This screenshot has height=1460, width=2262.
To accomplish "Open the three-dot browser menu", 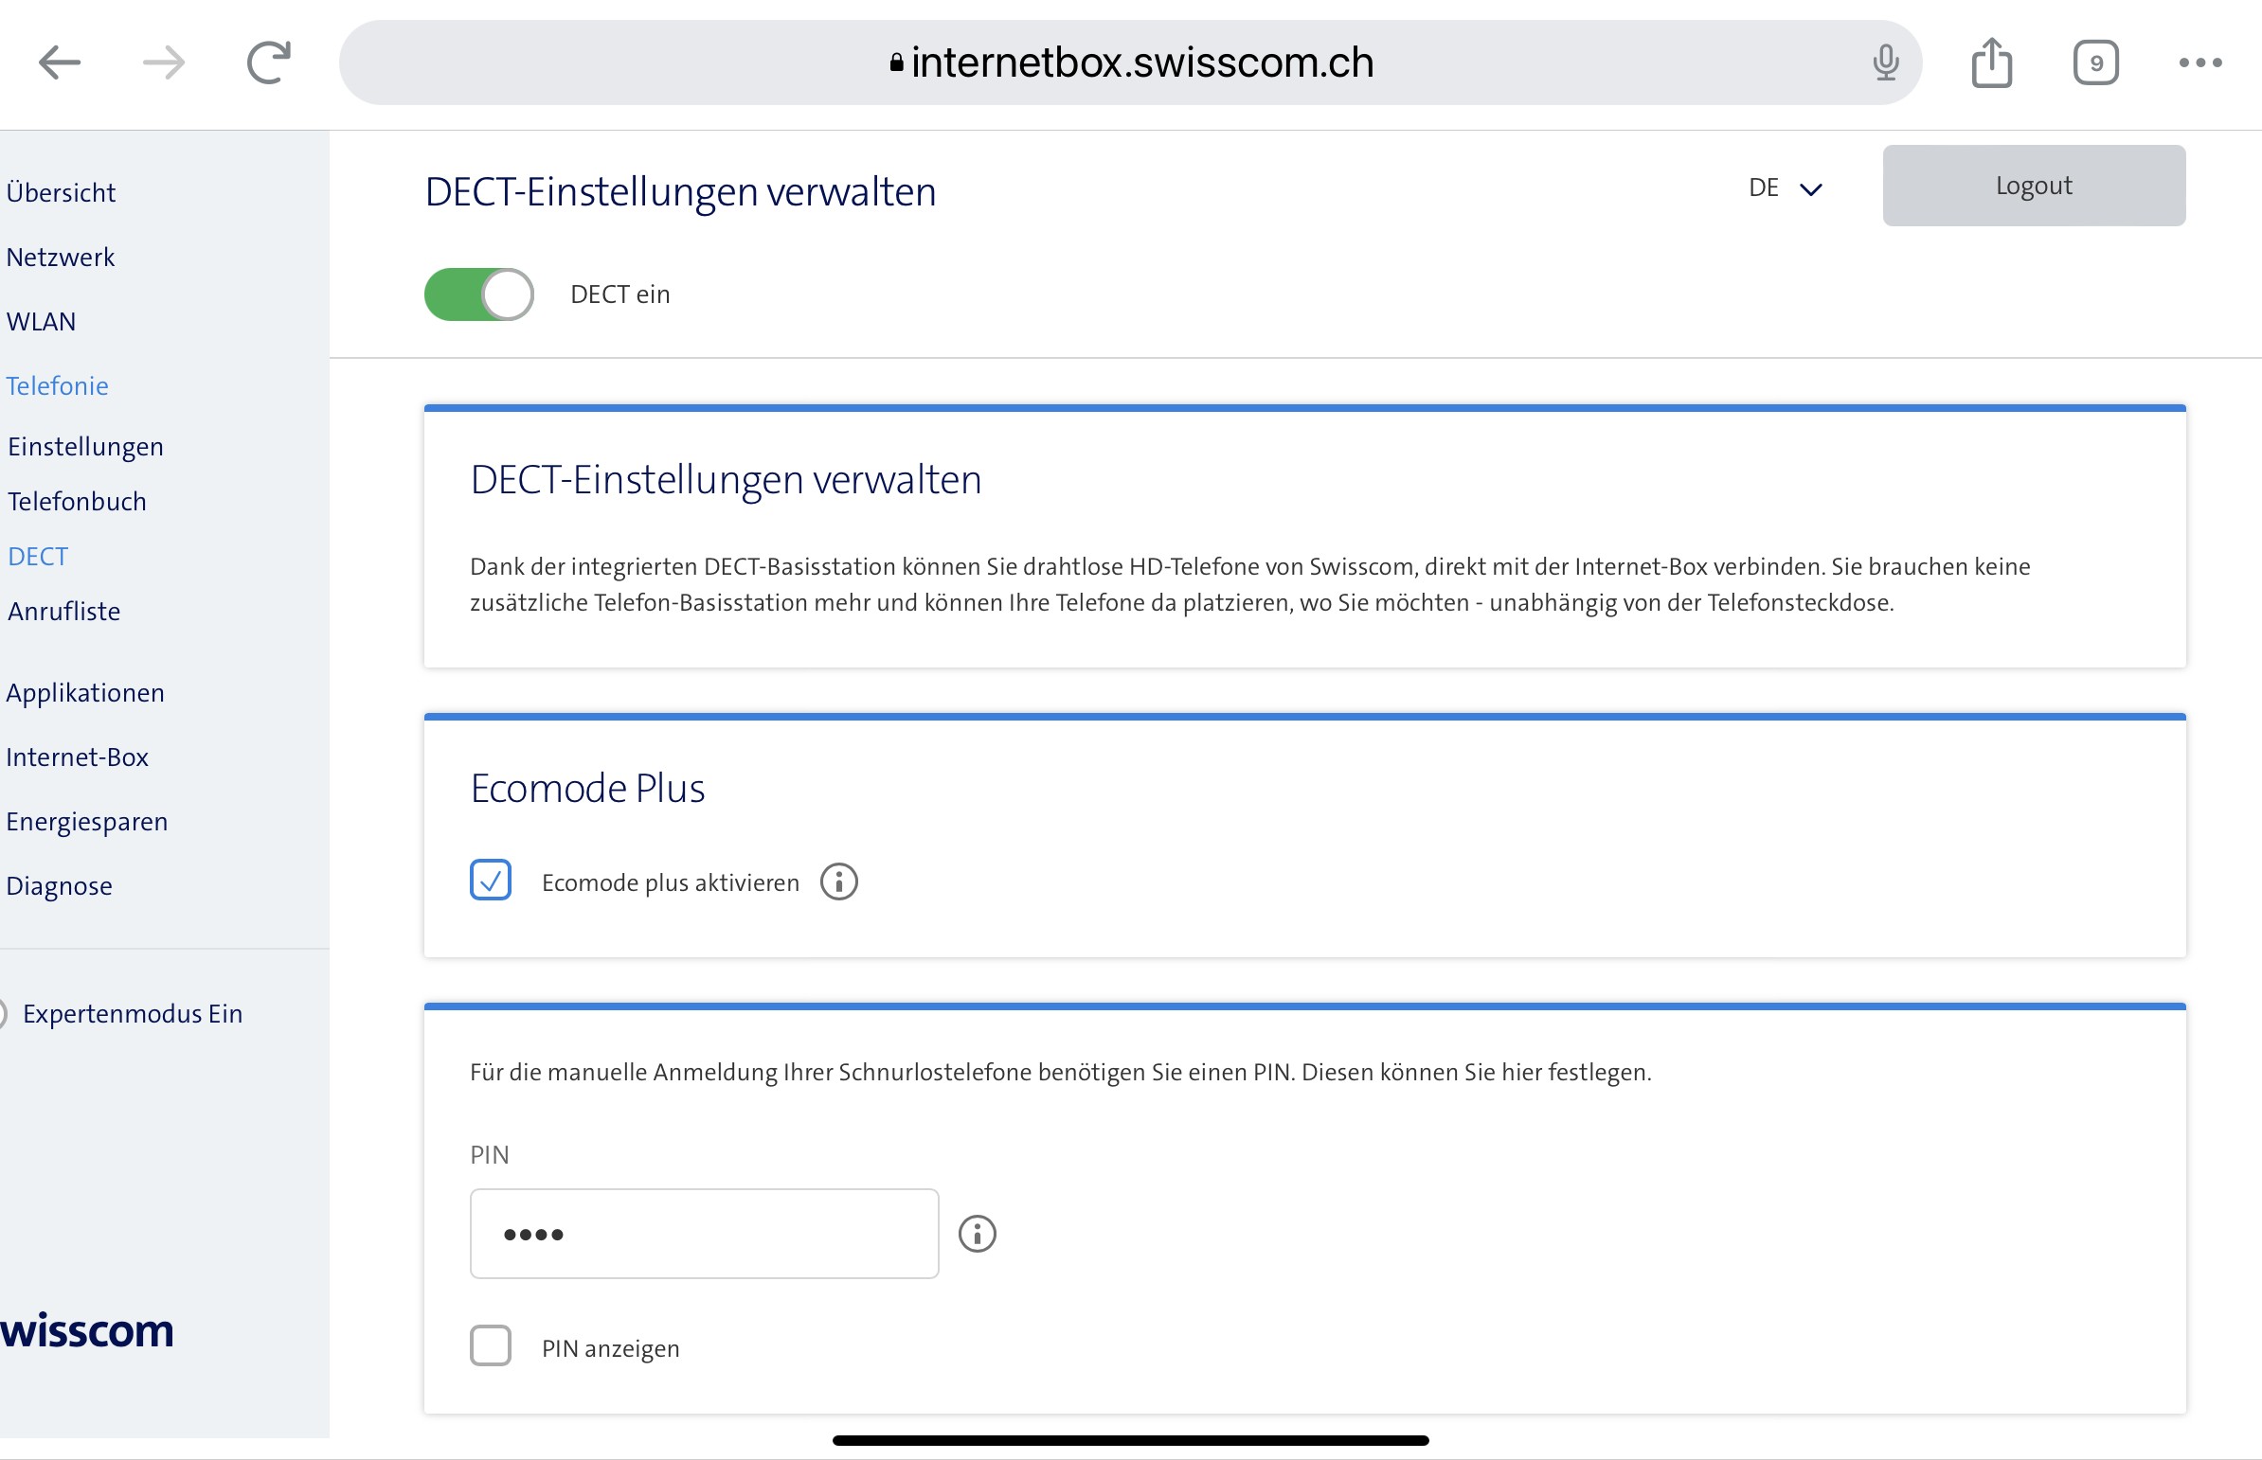I will click(2199, 63).
